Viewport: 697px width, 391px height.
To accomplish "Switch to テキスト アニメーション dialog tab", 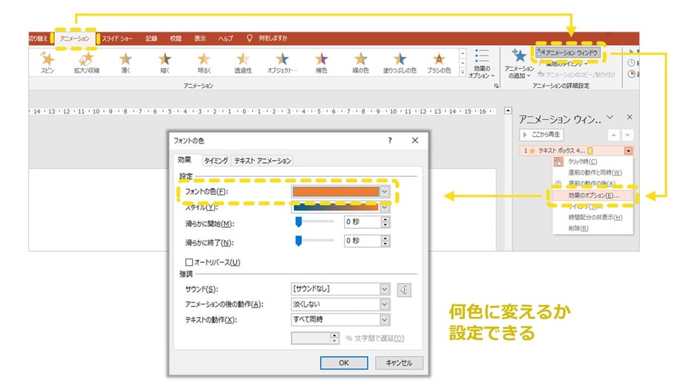I will [262, 161].
